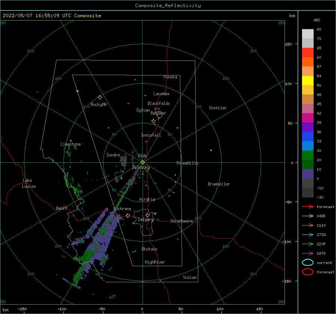Click the orange 111V arrow icon
The width and height of the screenshot is (336, 314).
[308, 225]
